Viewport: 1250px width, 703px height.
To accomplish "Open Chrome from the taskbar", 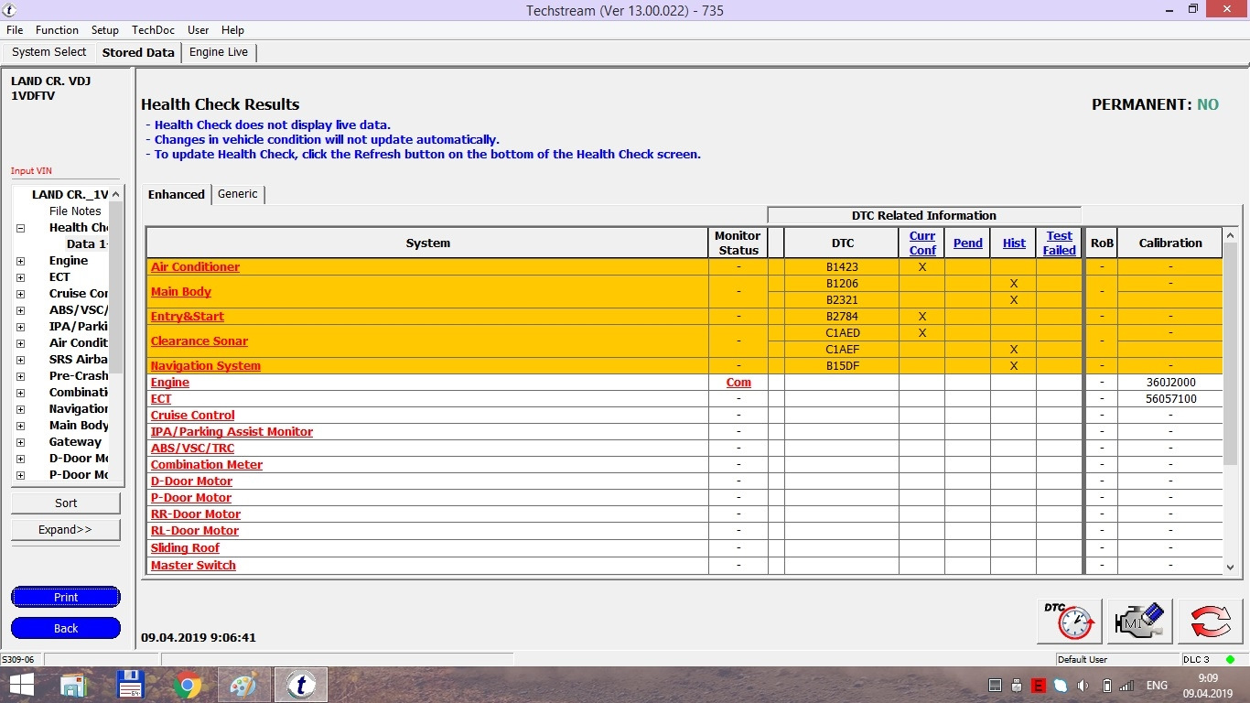I will (187, 685).
